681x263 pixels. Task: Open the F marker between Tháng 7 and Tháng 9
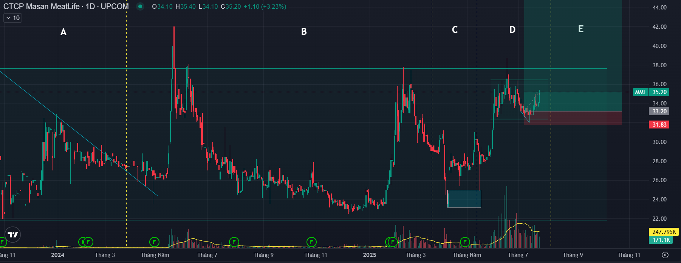point(234,242)
